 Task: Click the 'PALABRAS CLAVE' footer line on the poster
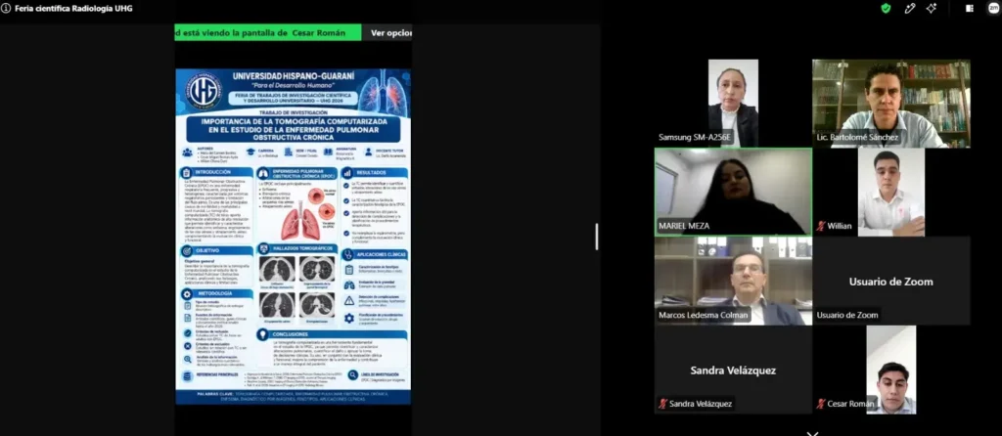[293, 397]
